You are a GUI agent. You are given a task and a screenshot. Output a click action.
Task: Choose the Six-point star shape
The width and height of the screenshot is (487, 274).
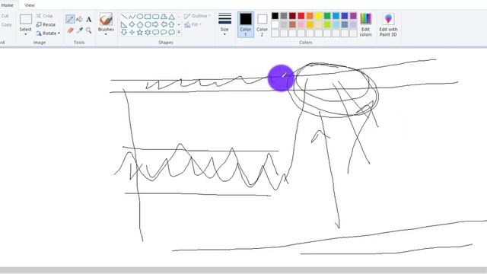coord(148,32)
